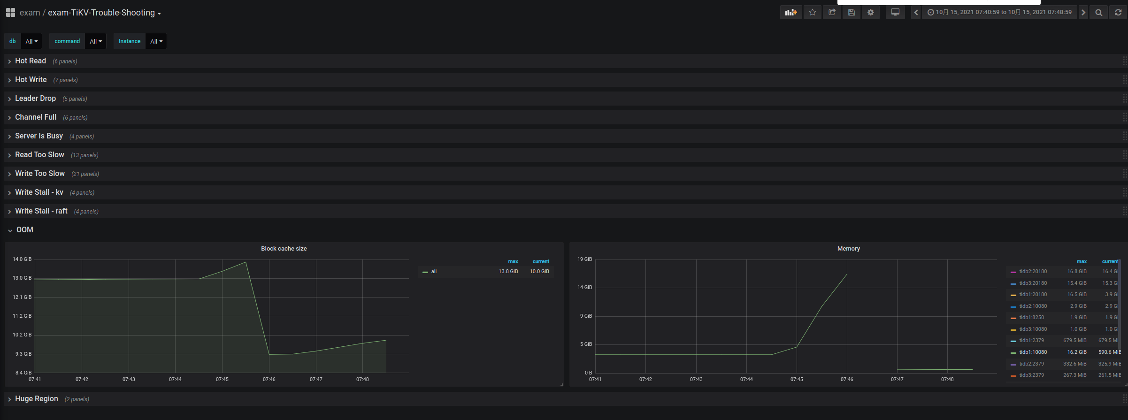
Task: Open dashboard settings gear
Action: [x=871, y=13]
